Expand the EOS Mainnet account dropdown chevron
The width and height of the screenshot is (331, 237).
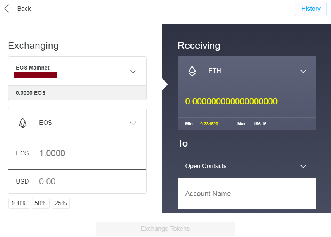133,71
